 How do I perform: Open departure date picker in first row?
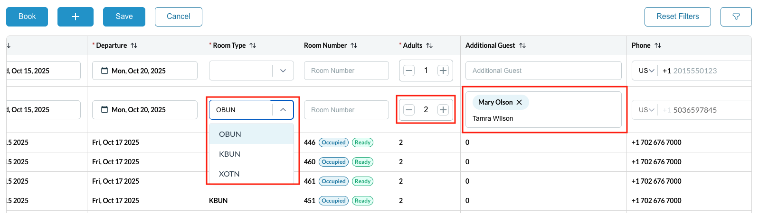pos(144,71)
